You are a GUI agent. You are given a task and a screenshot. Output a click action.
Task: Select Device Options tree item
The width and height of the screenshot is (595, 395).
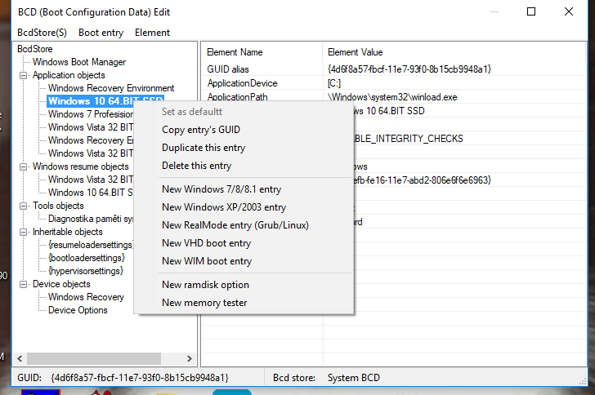(x=78, y=310)
